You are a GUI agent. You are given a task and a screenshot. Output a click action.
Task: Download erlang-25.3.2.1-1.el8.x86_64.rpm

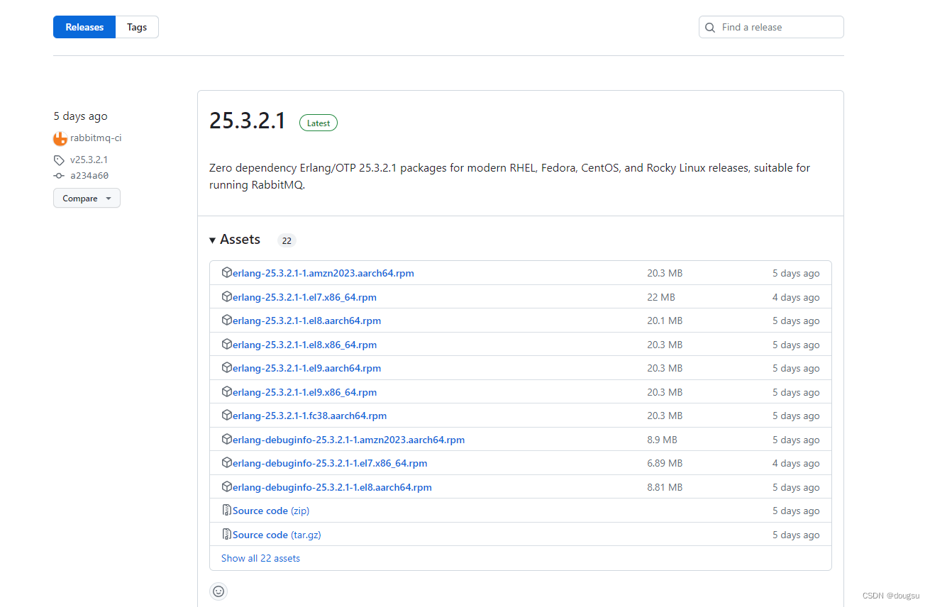point(304,345)
